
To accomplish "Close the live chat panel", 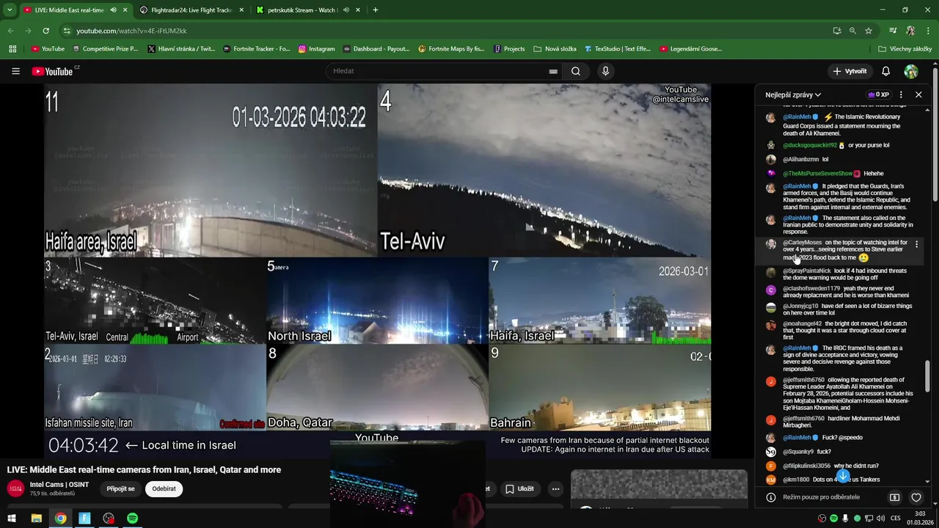I will (918, 95).
